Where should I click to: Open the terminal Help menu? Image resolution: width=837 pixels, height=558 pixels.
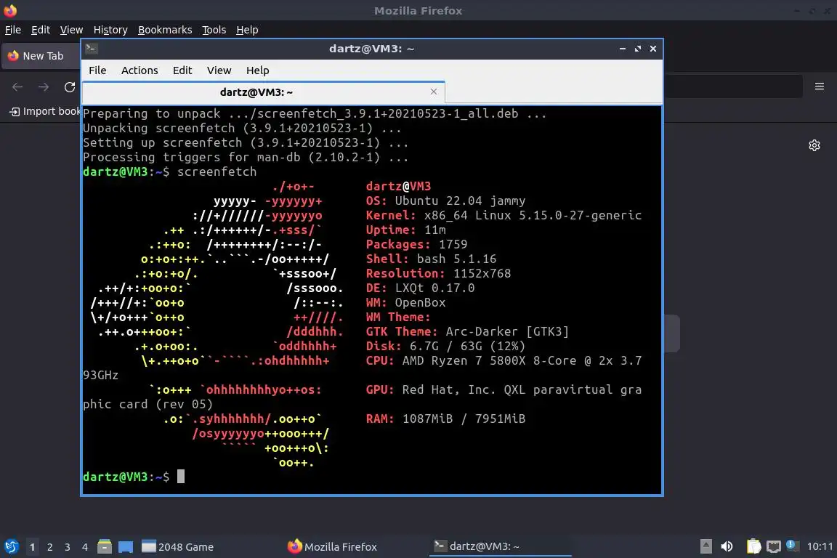click(x=257, y=70)
